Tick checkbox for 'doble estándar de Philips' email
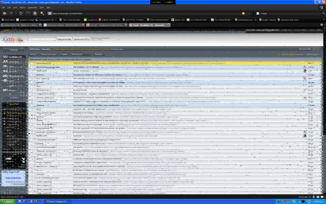 click(x=32, y=83)
